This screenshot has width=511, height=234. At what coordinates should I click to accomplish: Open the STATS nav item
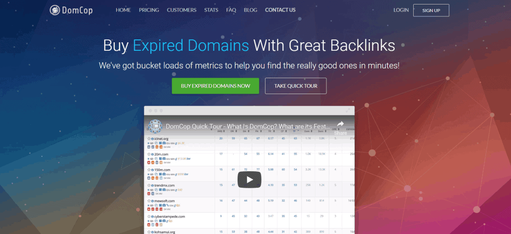click(x=211, y=10)
